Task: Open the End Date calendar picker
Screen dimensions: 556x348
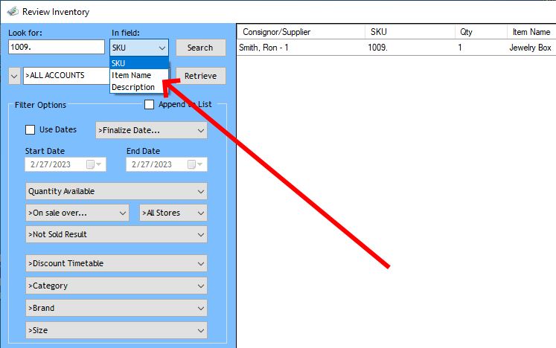Action: point(195,164)
